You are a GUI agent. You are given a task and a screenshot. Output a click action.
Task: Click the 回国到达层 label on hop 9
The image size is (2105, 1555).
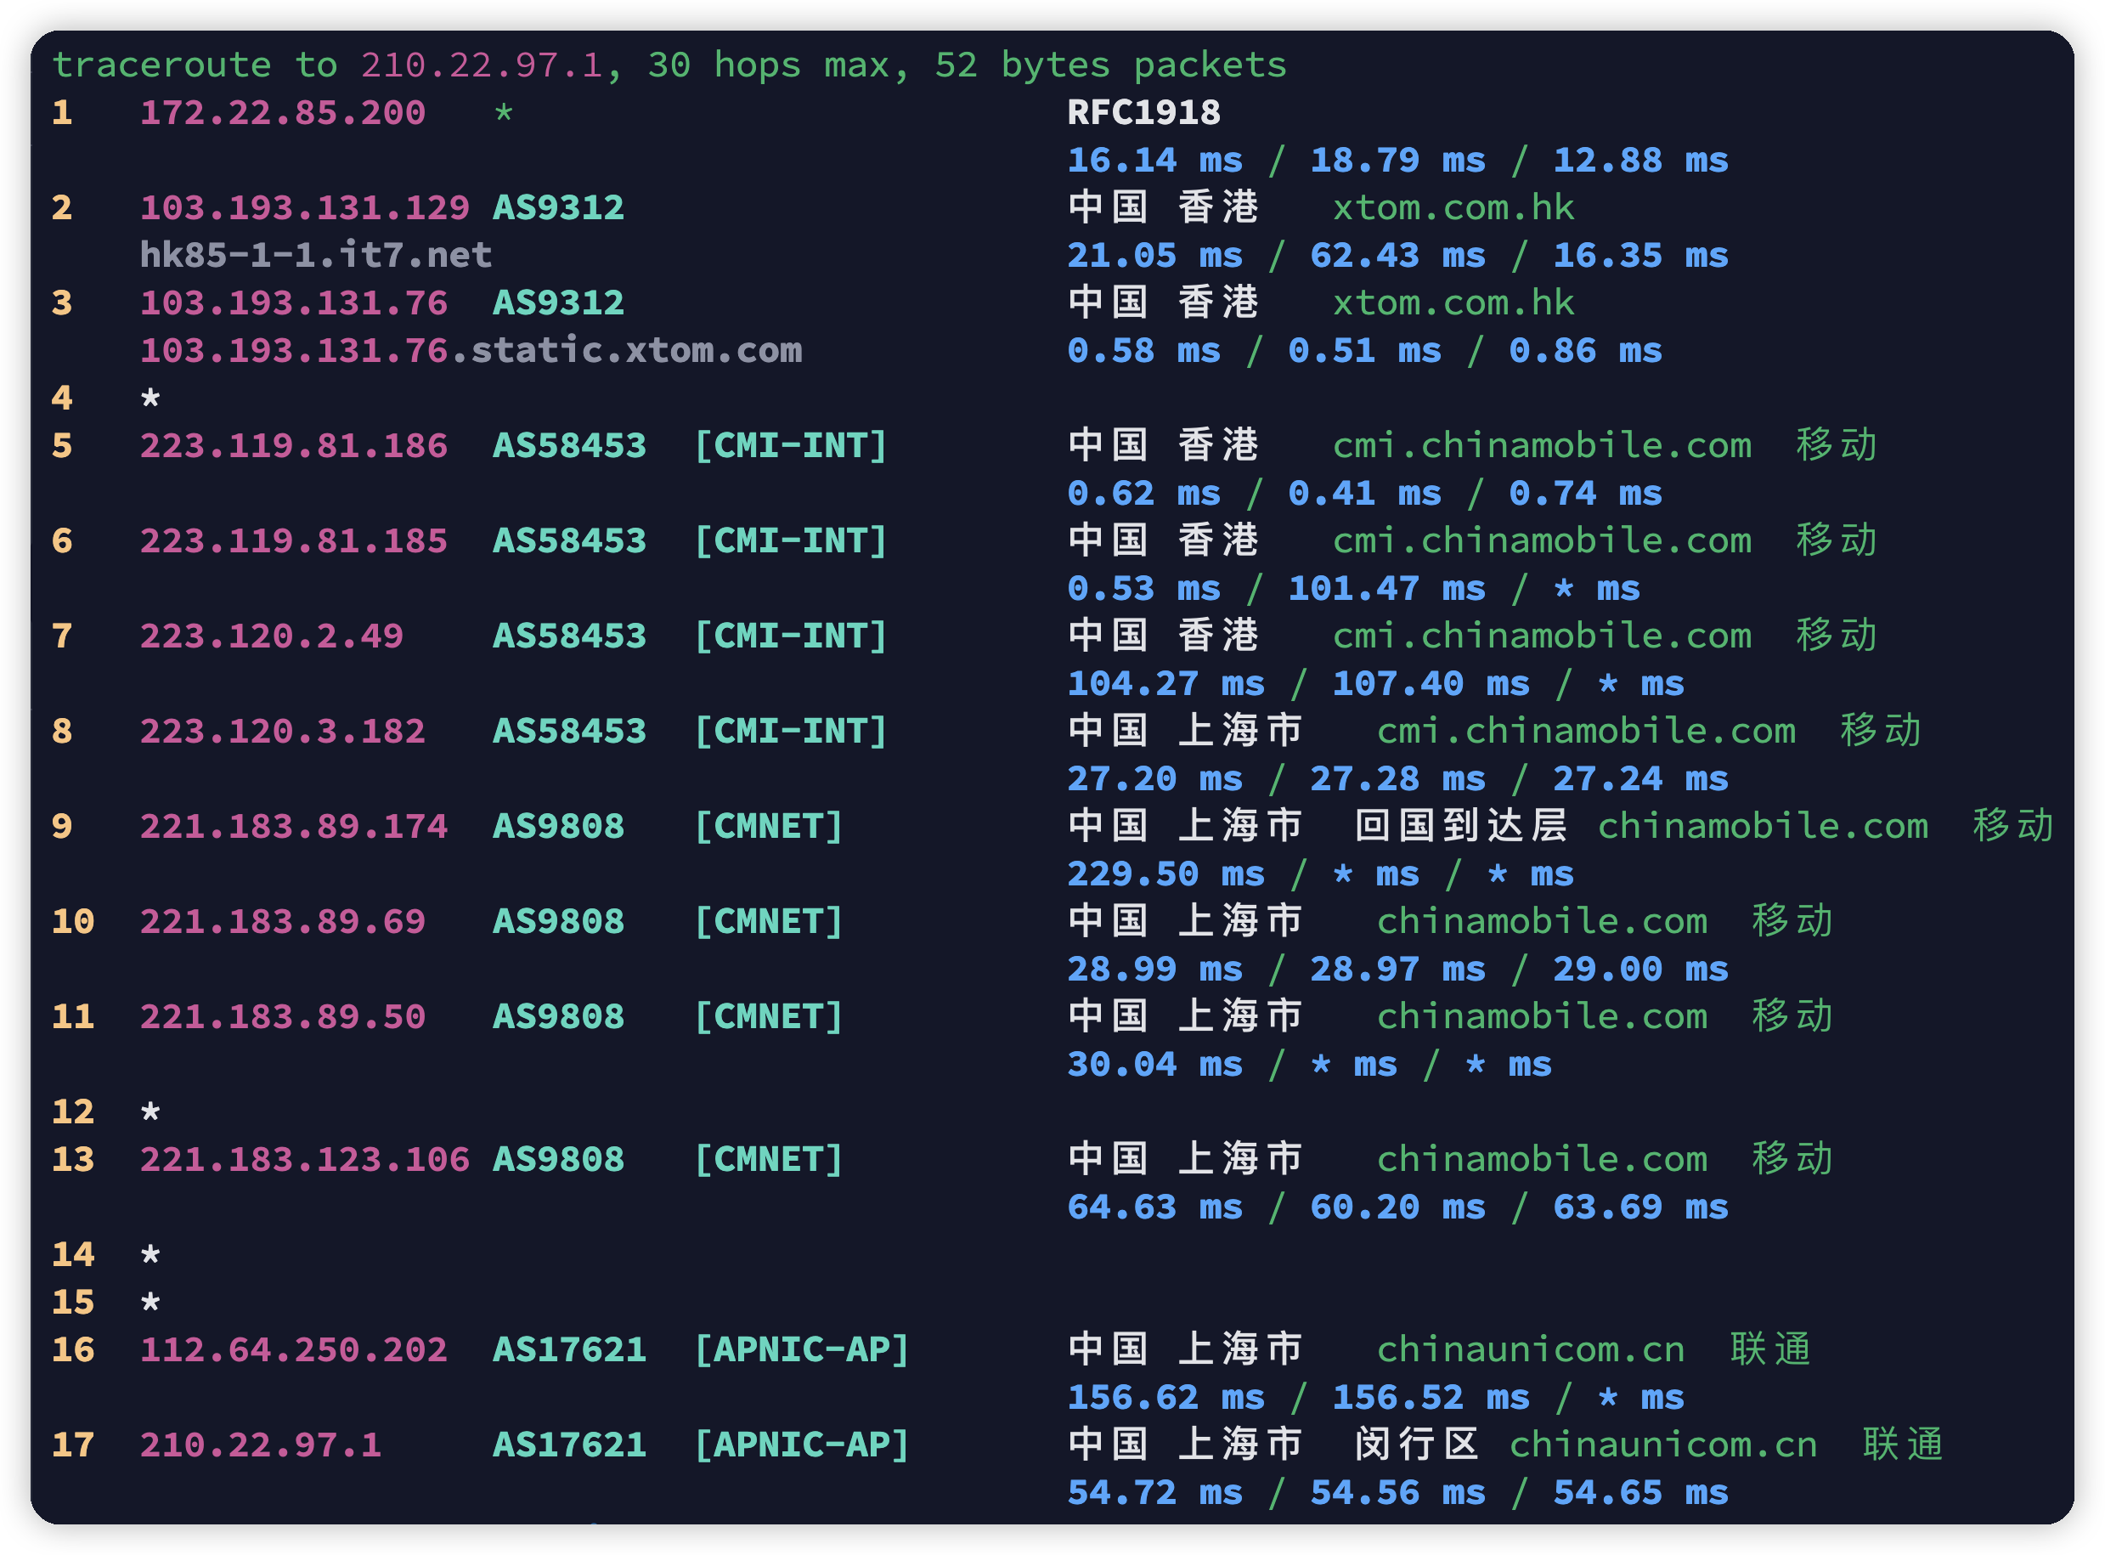(x=1460, y=827)
